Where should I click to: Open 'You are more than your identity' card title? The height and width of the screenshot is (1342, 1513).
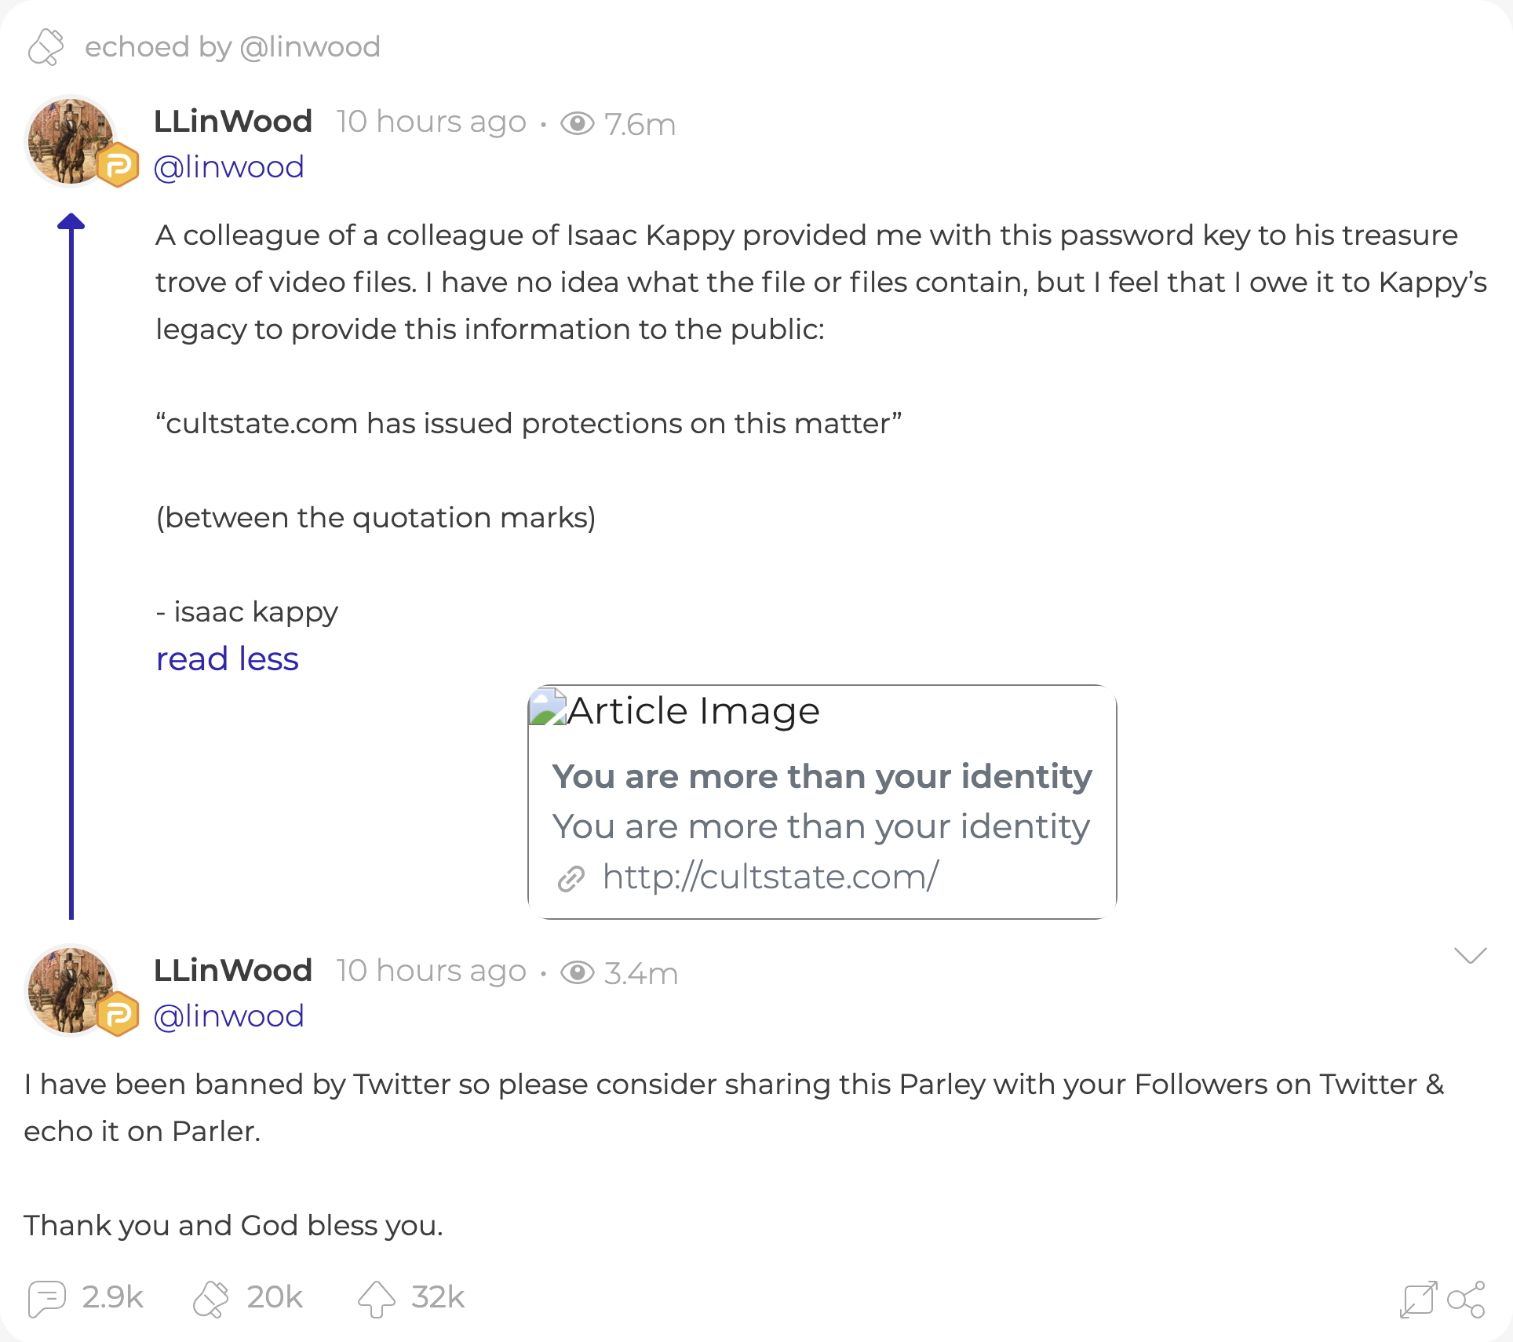pyautogui.click(x=822, y=776)
